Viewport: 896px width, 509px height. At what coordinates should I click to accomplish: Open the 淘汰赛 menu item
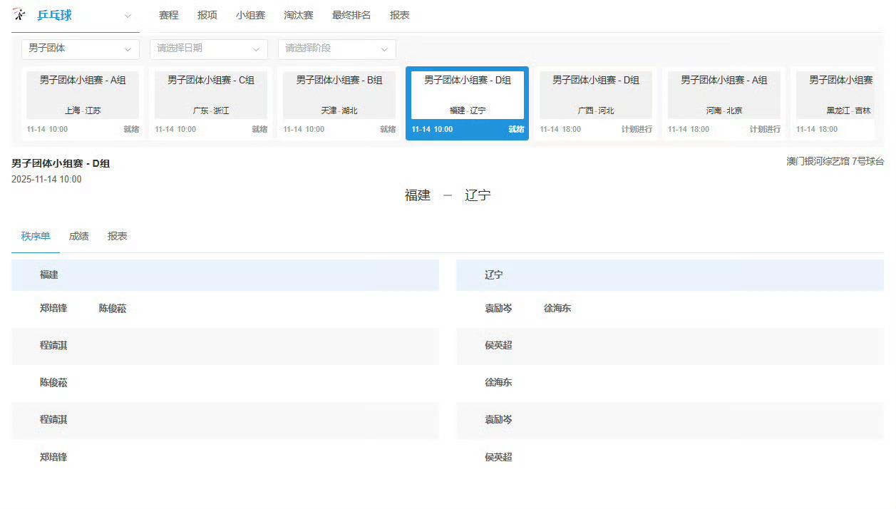click(x=299, y=14)
